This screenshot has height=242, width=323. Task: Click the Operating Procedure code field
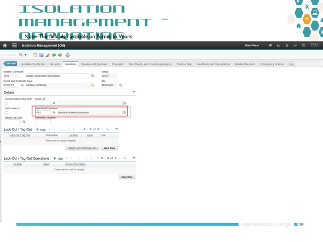[x=43, y=113]
